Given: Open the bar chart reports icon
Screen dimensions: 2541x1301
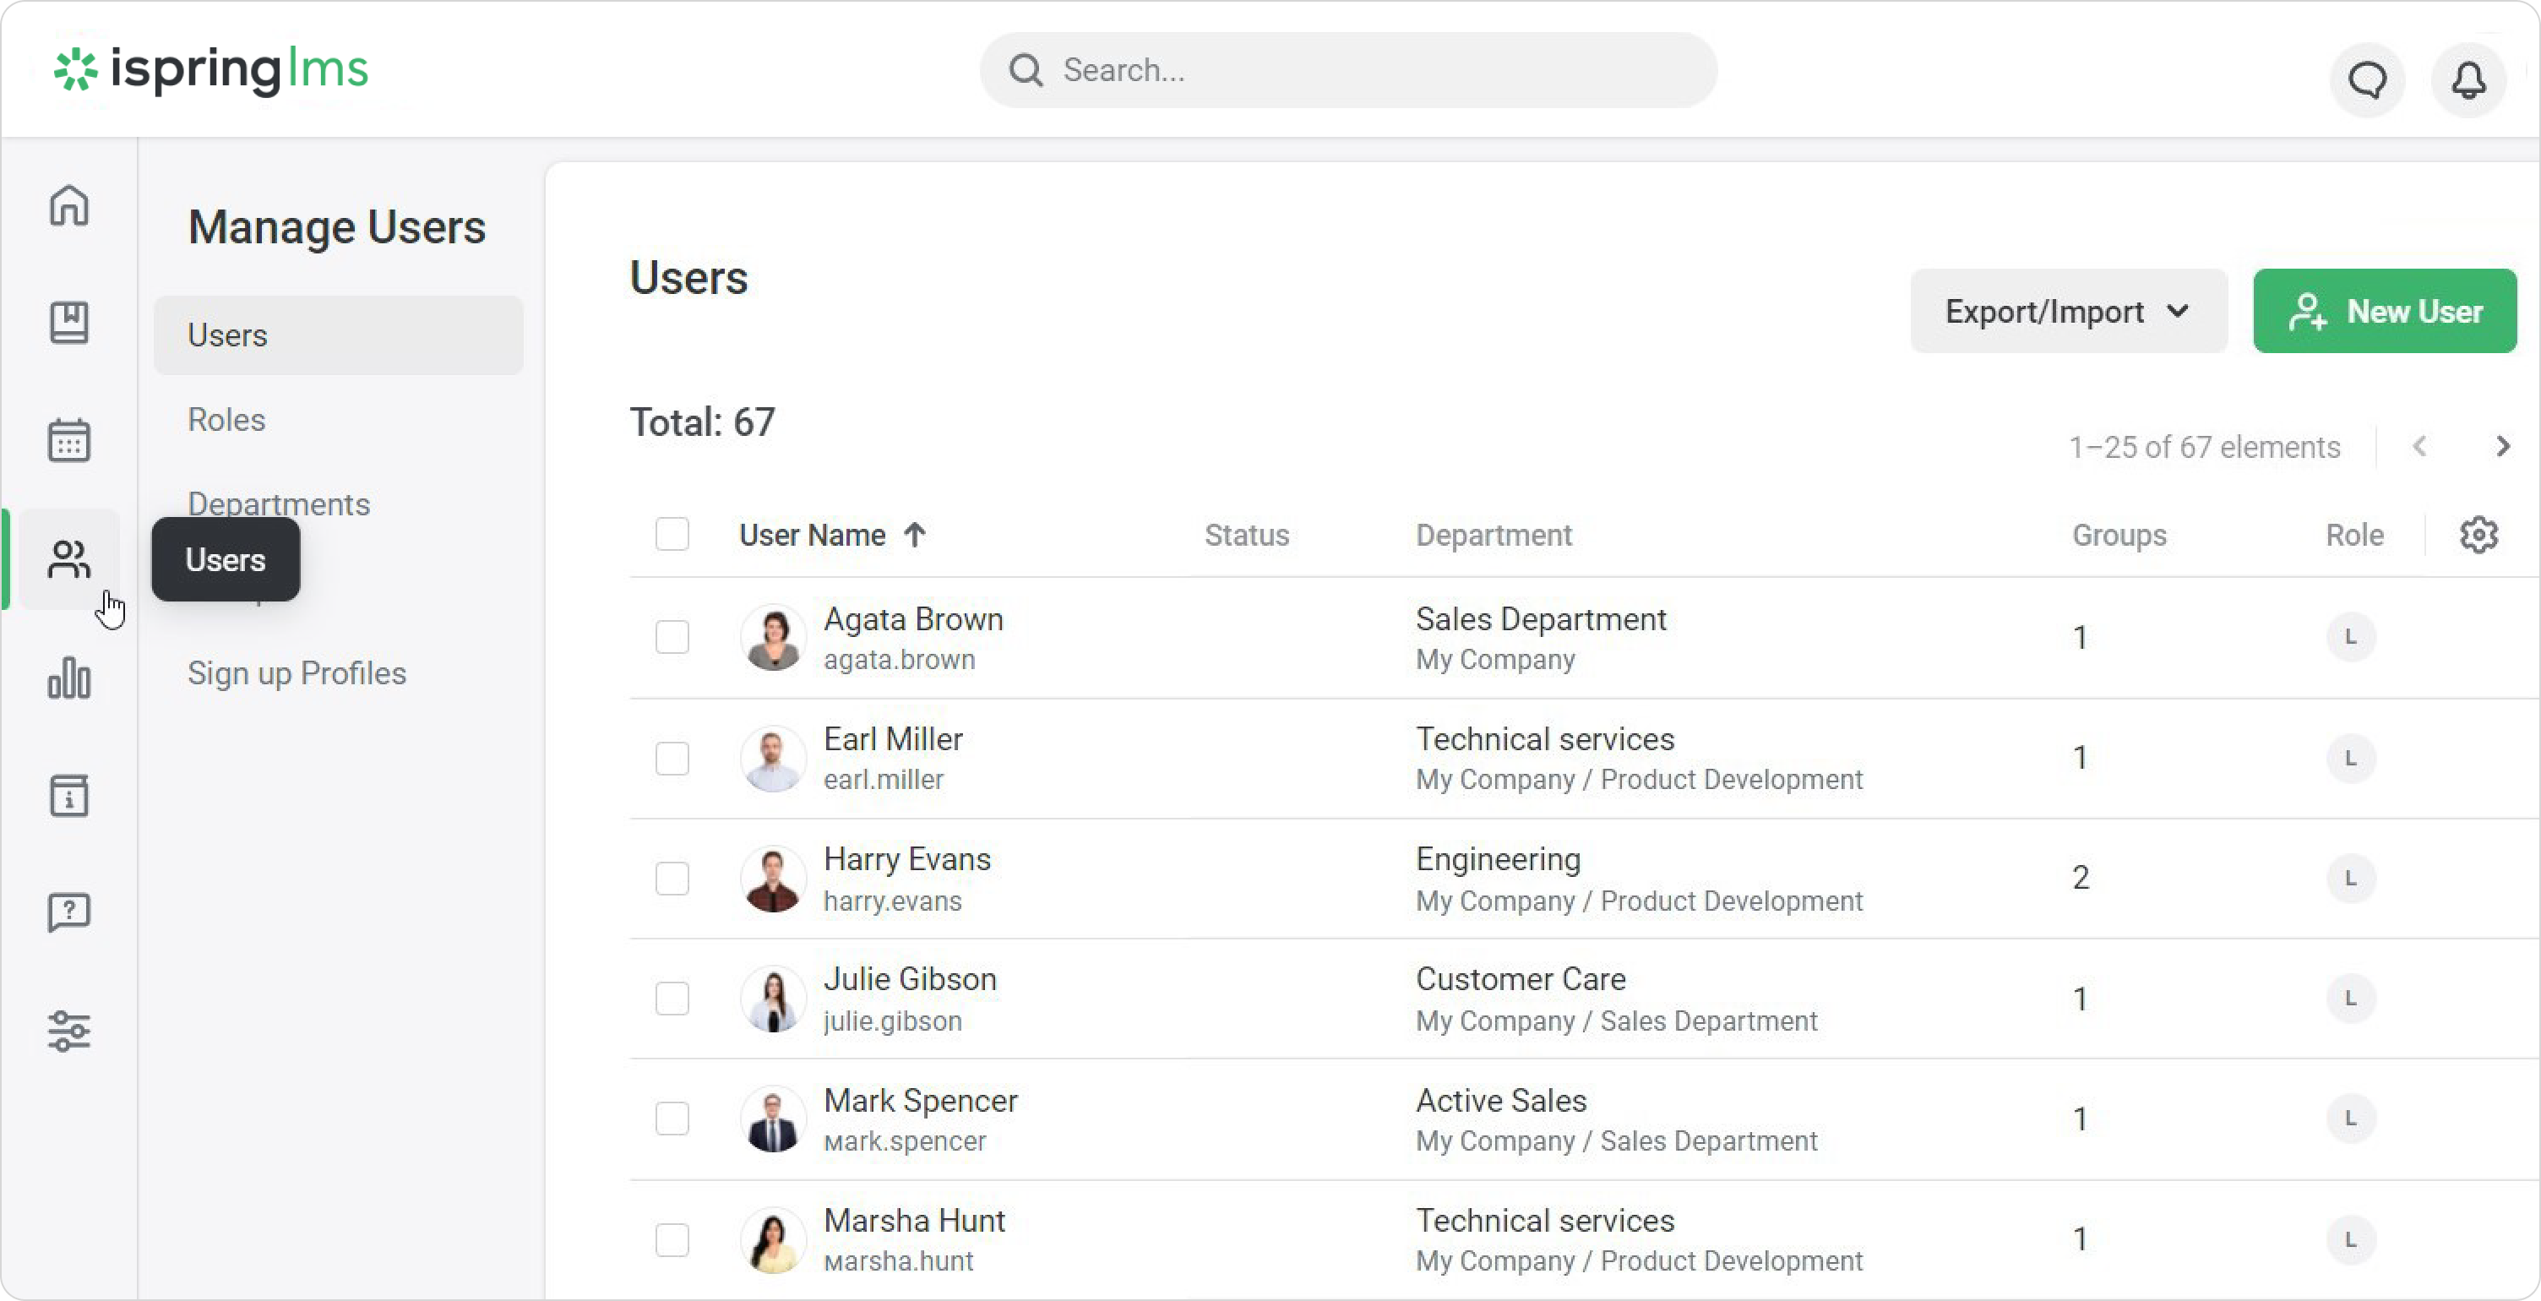Looking at the screenshot, I should coord(69,678).
